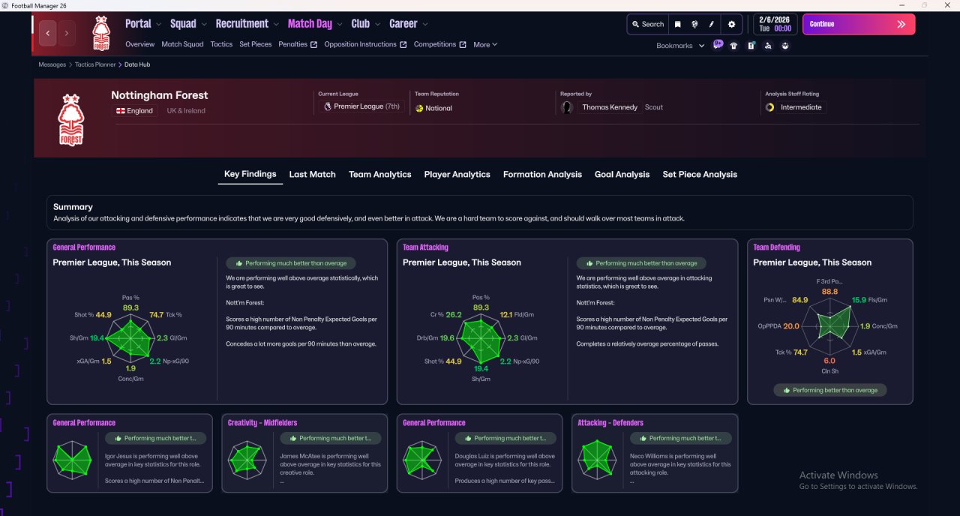Click the large Forest badge in header

(71, 119)
